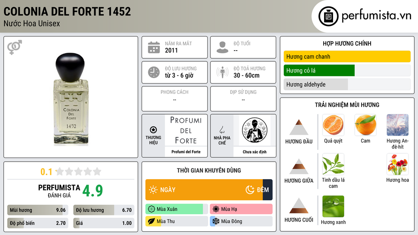Click the person silhouette icon for Độ tuổi
418x235 pixels.
click(x=222, y=47)
